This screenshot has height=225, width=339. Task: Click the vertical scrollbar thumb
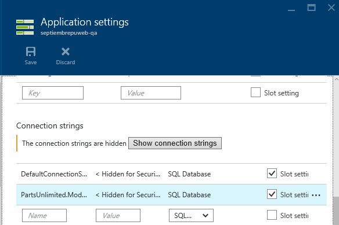pyautogui.click(x=337, y=211)
